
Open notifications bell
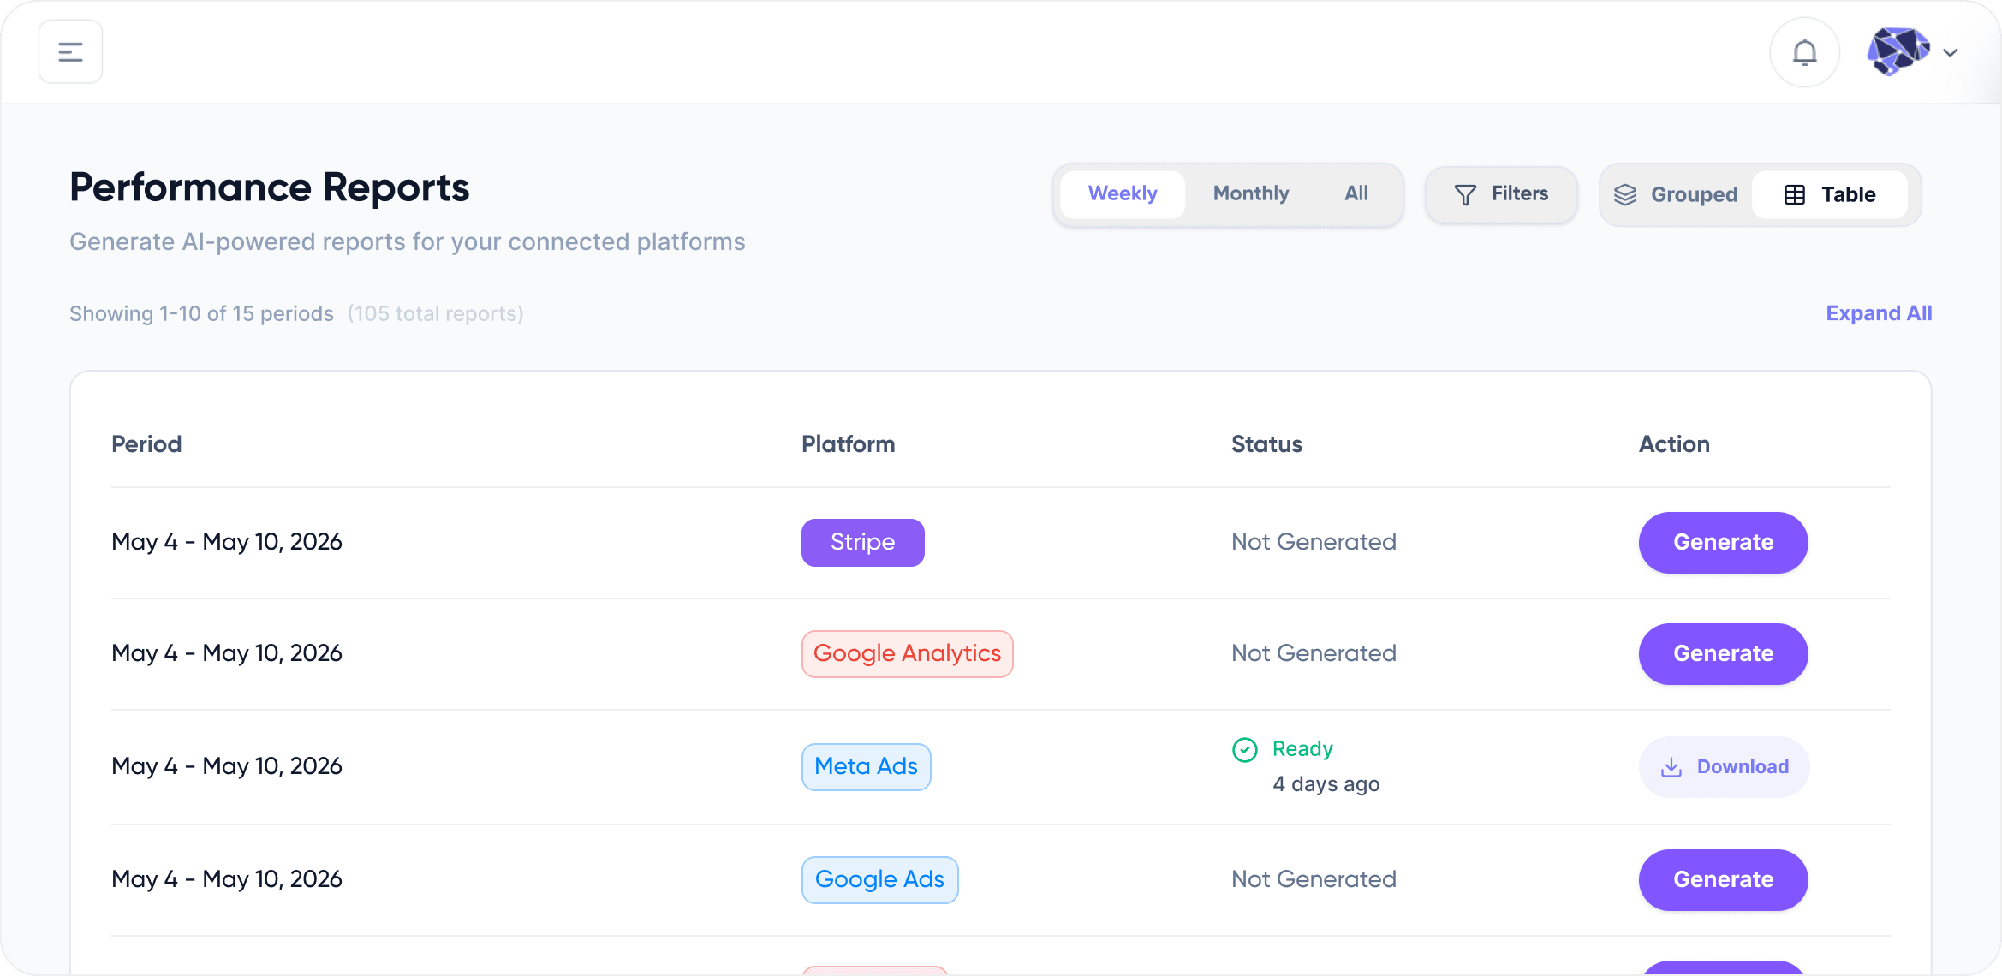pyautogui.click(x=1804, y=52)
